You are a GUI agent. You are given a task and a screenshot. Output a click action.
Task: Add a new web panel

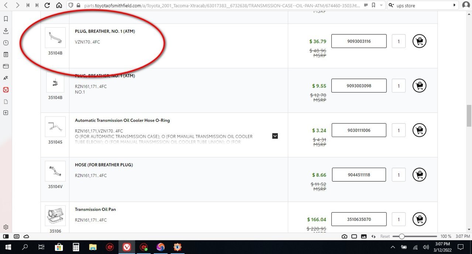click(6, 113)
